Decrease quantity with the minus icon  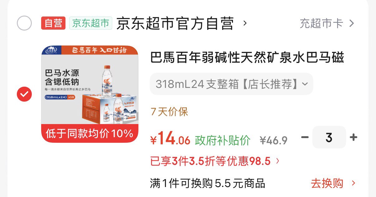tap(305, 137)
